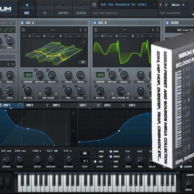Viewport: 194px width, 194px height.
Task: Toggle OSC A on/off switch
Action: [22, 23]
